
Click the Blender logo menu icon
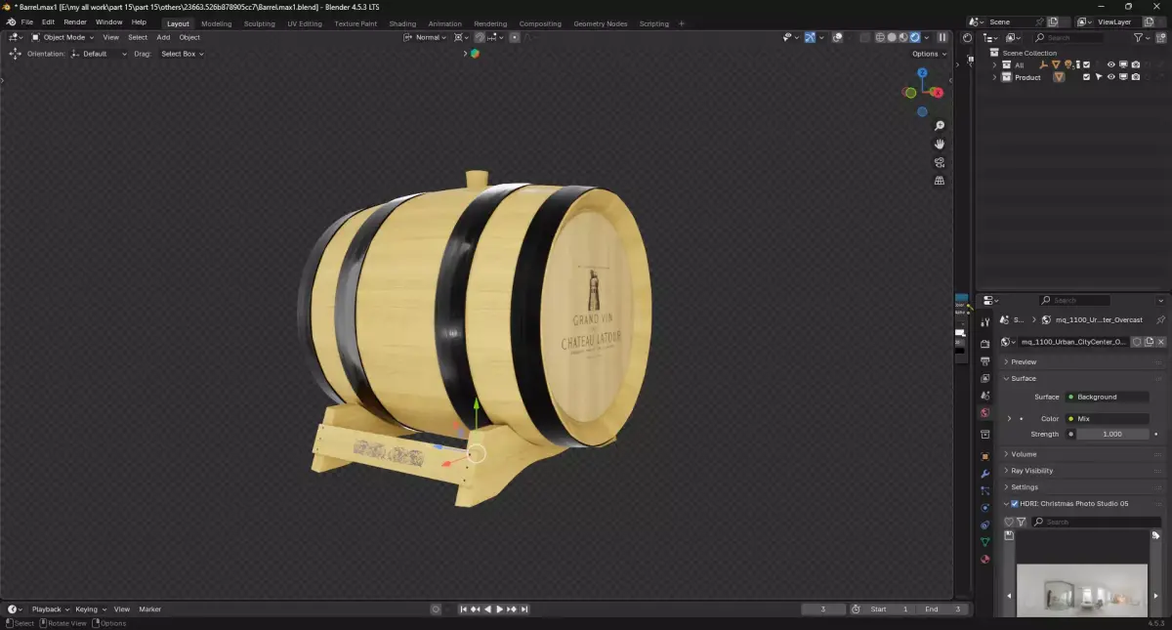[11, 21]
